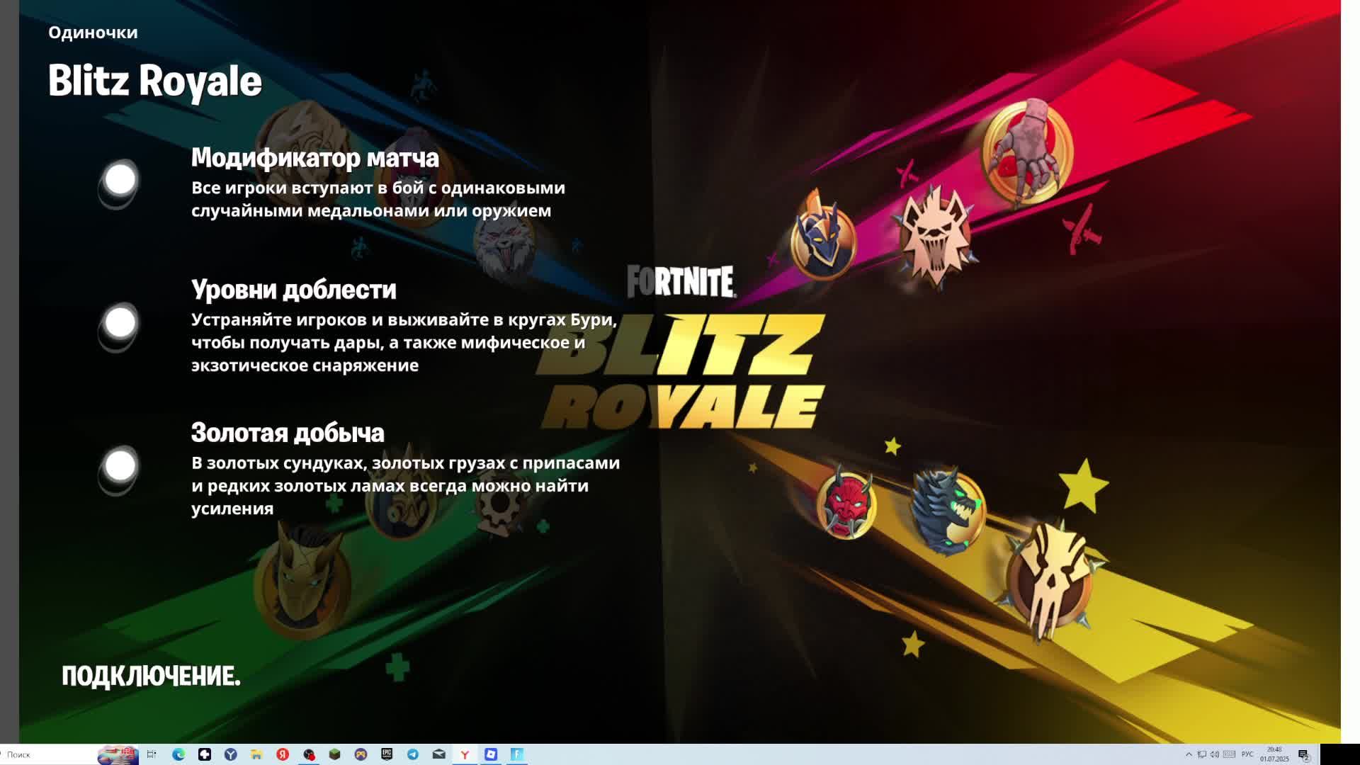Open Telegram from the taskbar
This screenshot has width=1360, height=765.
coord(413,754)
